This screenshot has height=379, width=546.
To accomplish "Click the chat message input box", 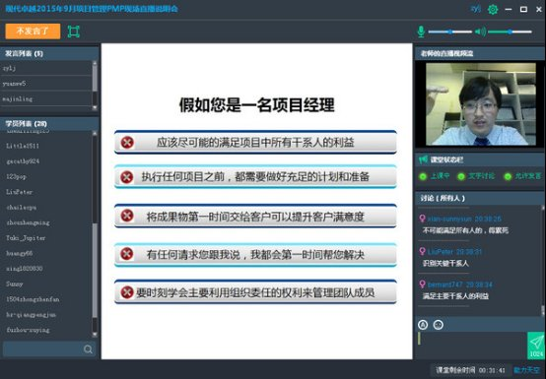I will [471, 346].
